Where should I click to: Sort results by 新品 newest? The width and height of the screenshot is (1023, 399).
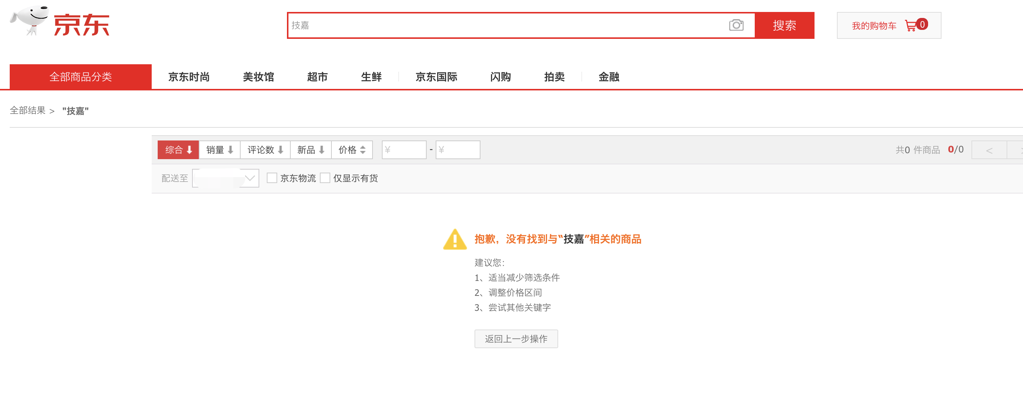pos(310,150)
